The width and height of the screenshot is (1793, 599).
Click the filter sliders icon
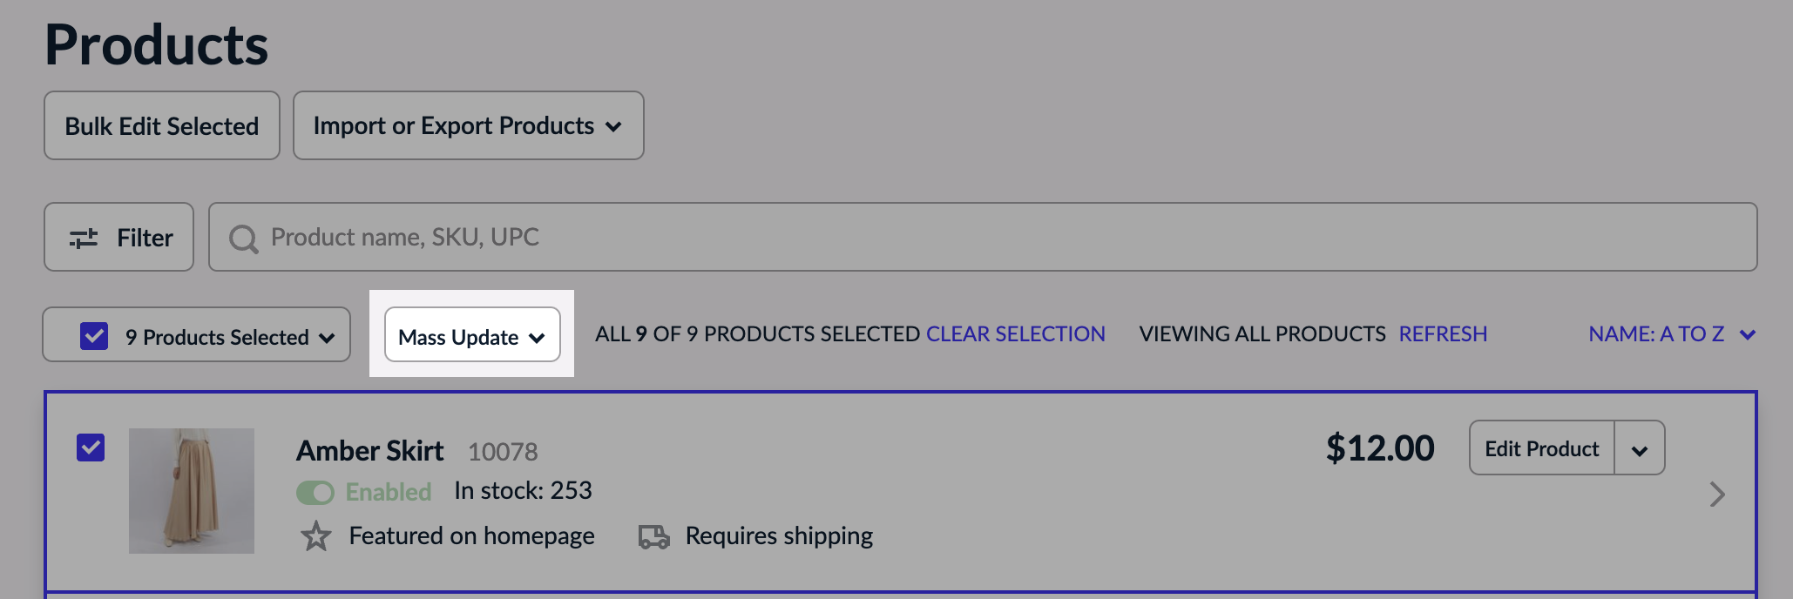pyautogui.click(x=84, y=238)
